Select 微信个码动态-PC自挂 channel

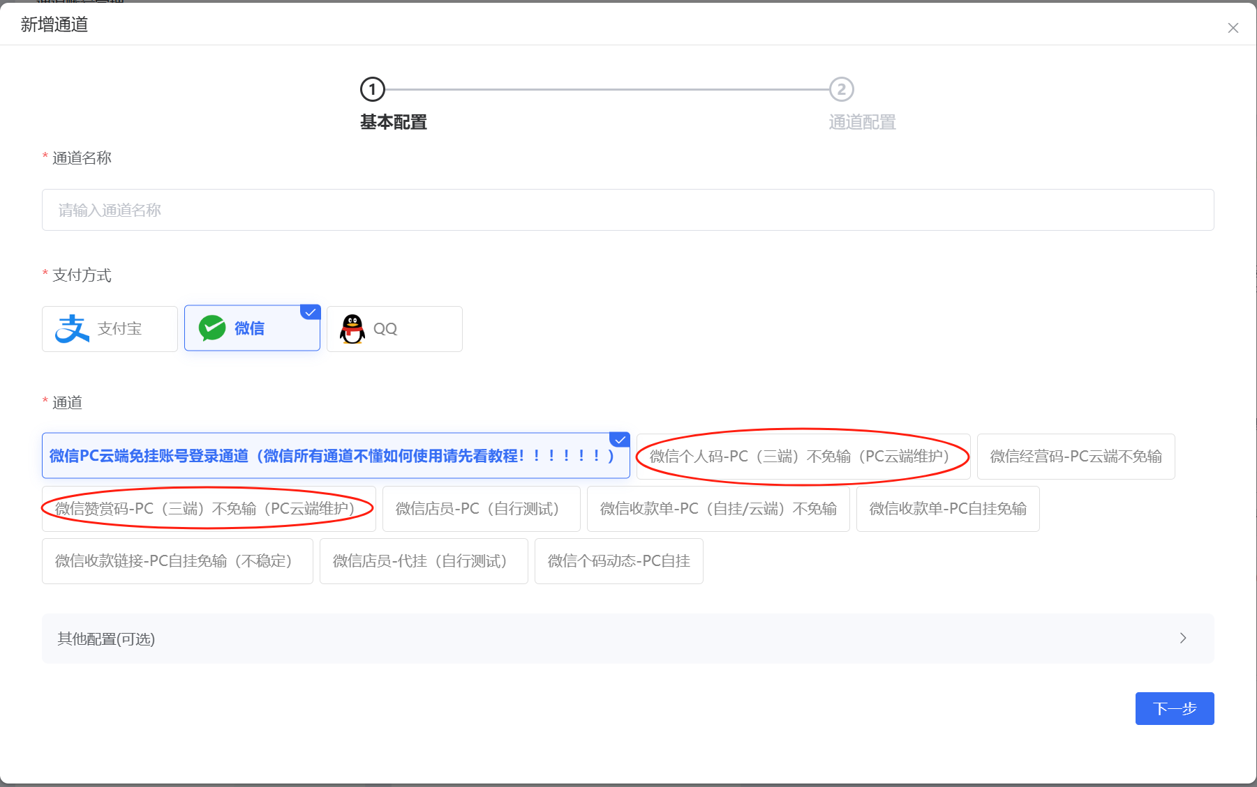pyautogui.click(x=618, y=561)
